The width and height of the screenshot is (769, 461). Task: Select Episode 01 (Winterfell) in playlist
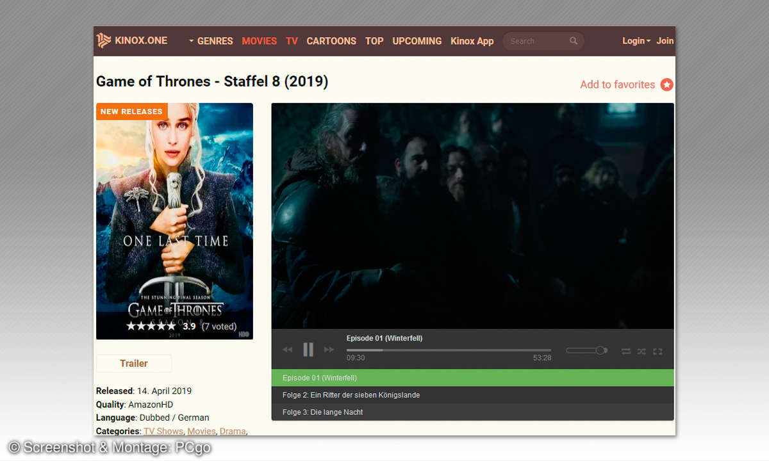point(473,378)
